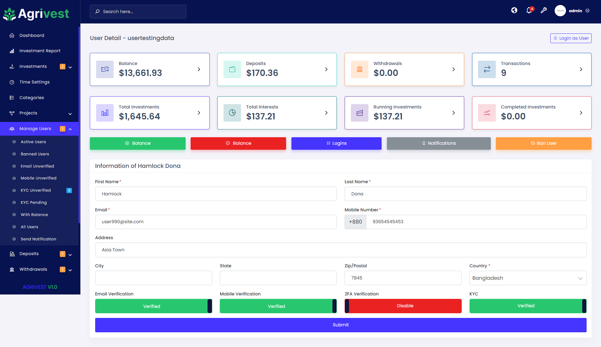The height and width of the screenshot is (347, 601).
Task: Open KYC Unverified from the sidebar
Action: [x=36, y=190]
